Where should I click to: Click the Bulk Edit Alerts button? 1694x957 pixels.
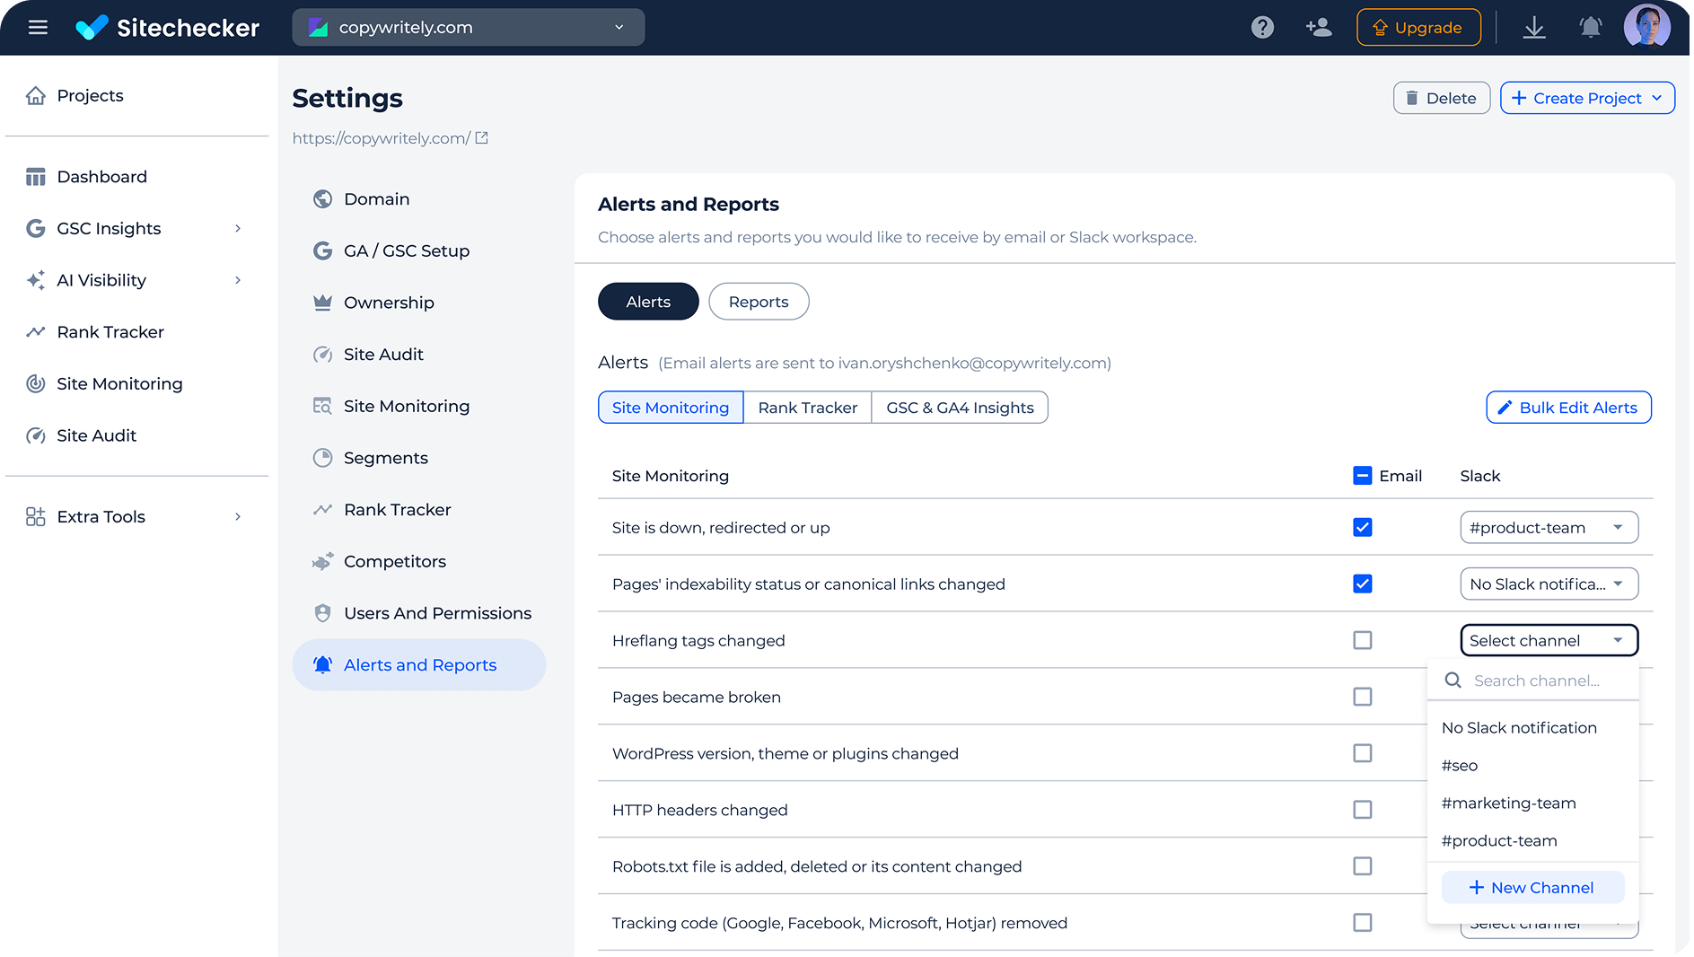(1567, 407)
